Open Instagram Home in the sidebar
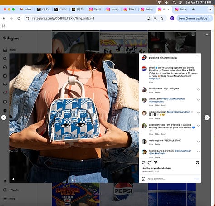This screenshot has height=206, width=215. pyautogui.click(x=10, y=50)
